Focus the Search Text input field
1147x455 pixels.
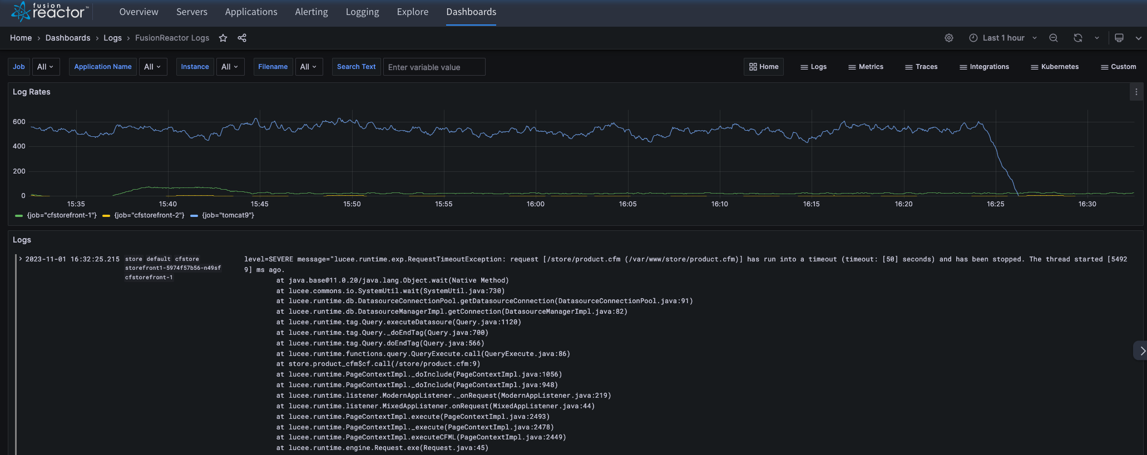[434, 67]
